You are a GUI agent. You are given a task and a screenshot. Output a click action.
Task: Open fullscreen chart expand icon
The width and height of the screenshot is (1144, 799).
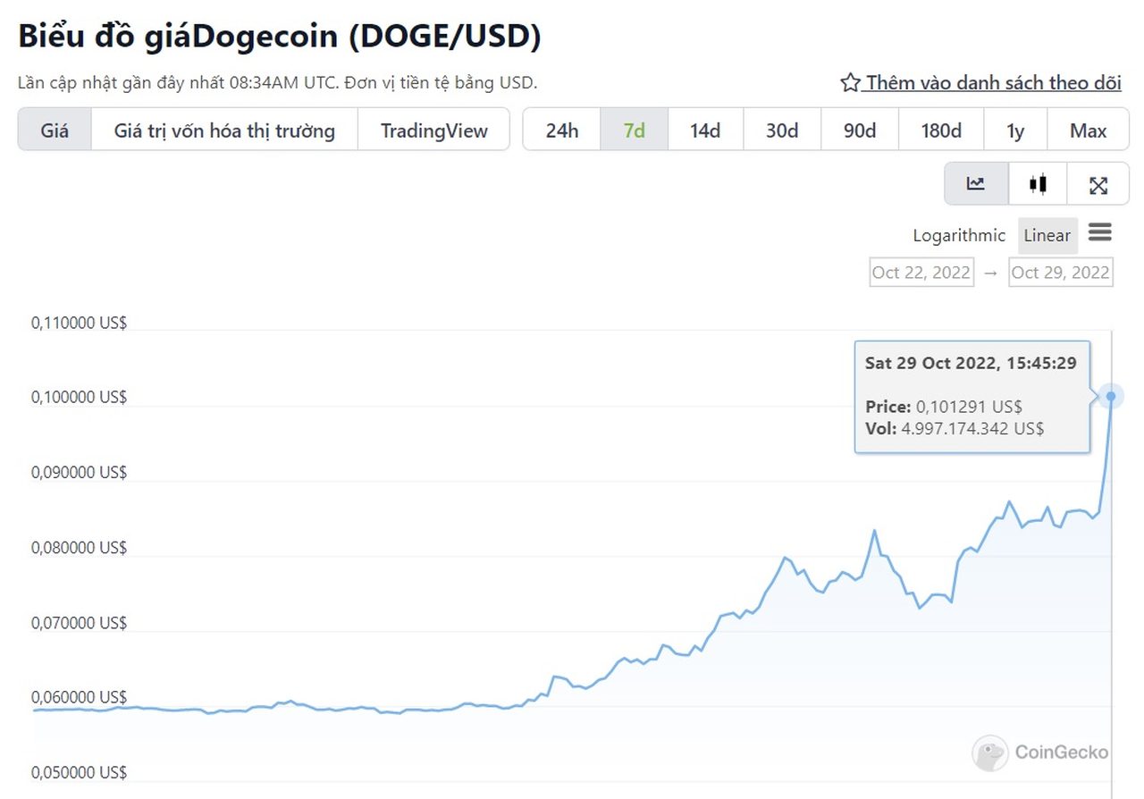[1098, 185]
